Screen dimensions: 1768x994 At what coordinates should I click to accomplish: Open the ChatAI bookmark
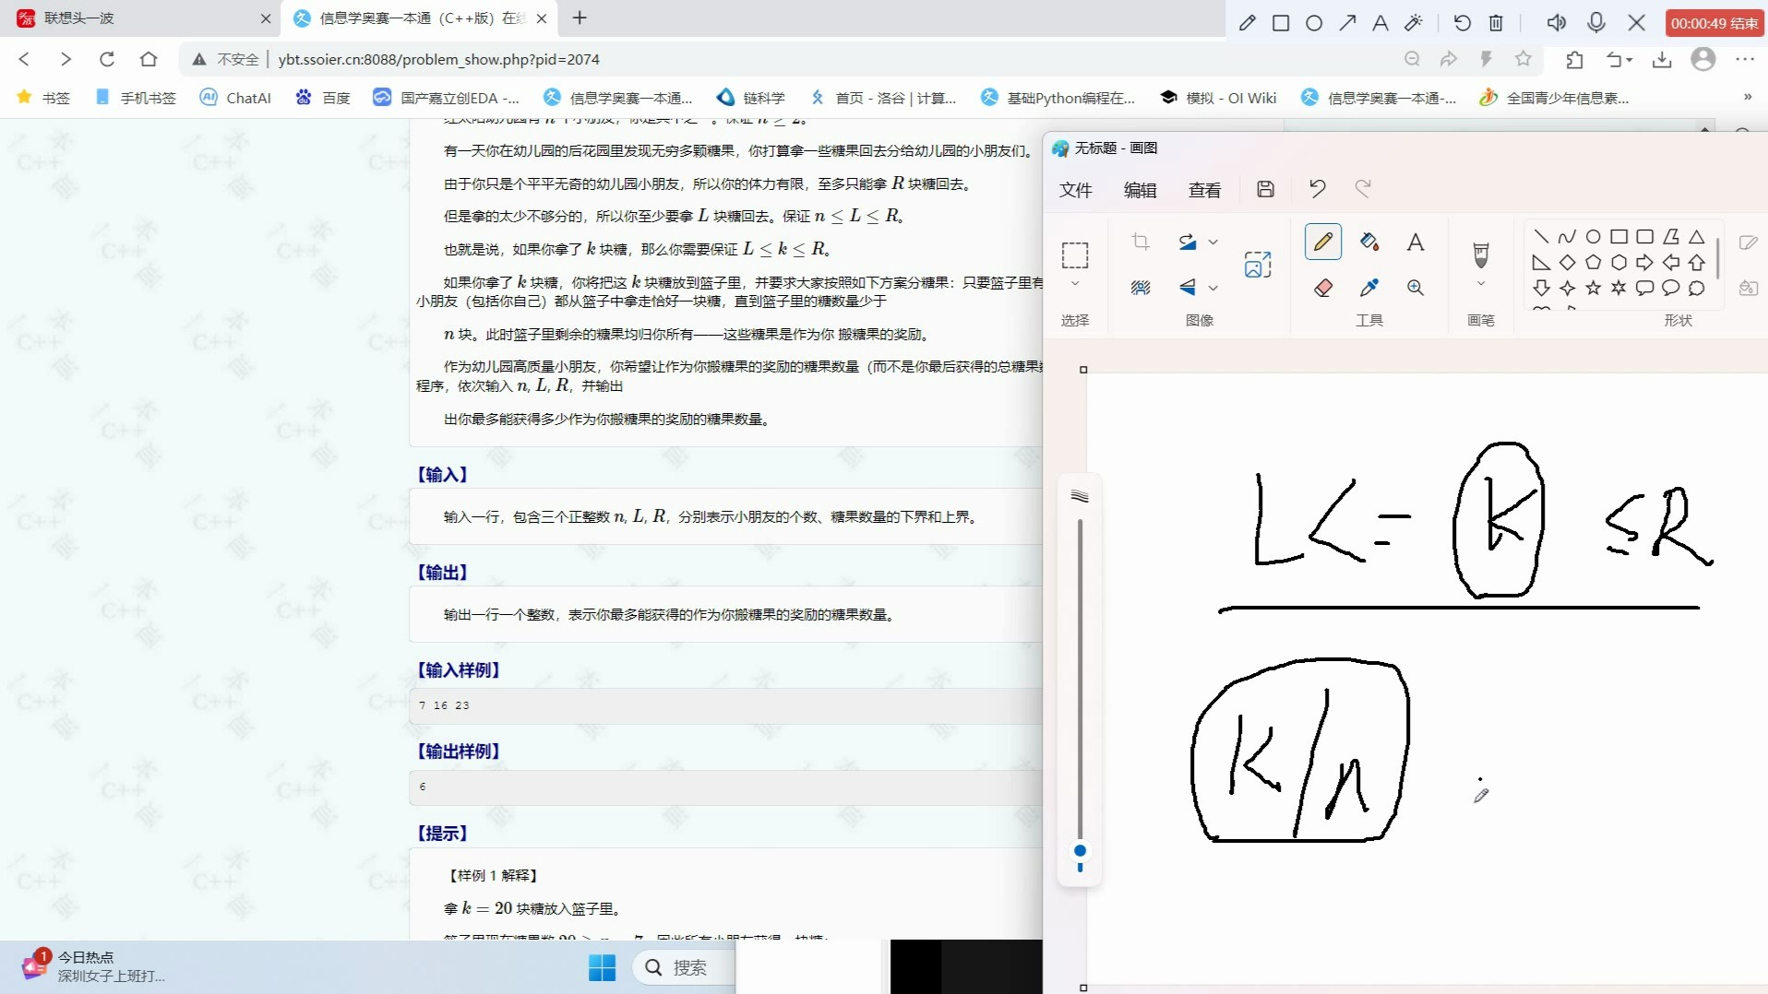(236, 98)
